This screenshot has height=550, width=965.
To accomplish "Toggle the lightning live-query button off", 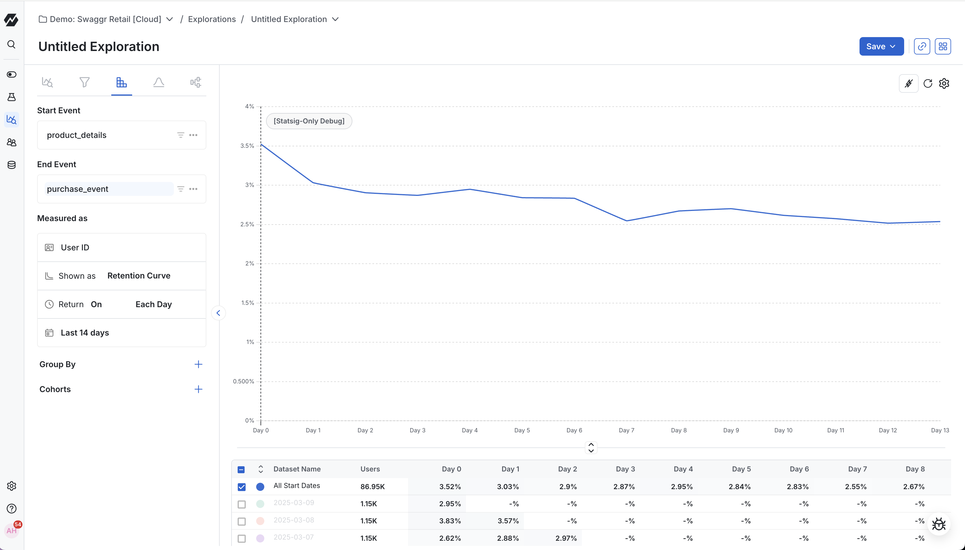I will pyautogui.click(x=909, y=83).
